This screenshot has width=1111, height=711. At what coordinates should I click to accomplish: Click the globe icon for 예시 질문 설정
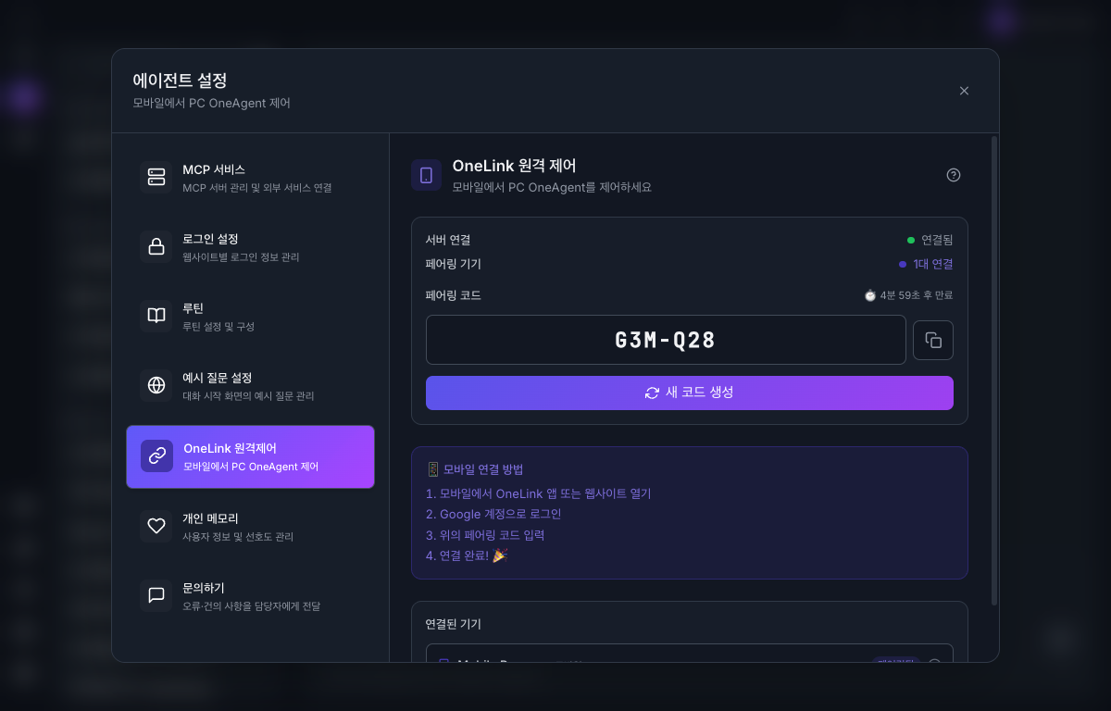pyautogui.click(x=156, y=385)
